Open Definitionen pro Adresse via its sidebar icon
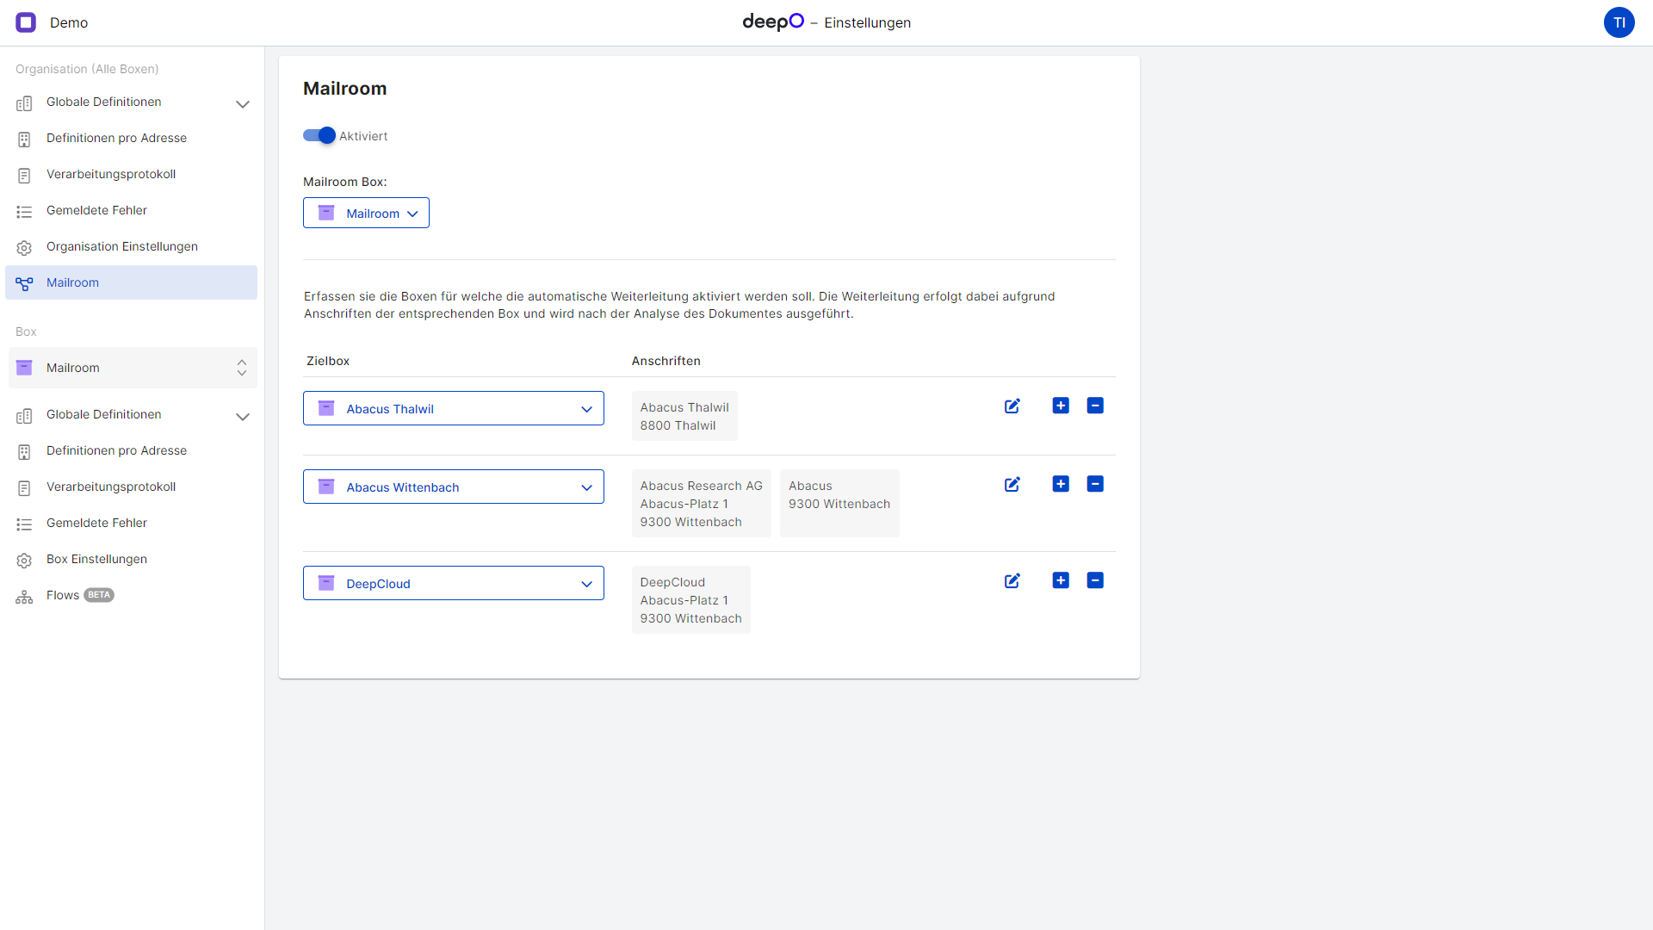 pyautogui.click(x=24, y=138)
